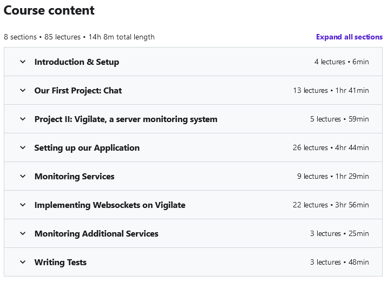Click the chevron beside Monitoring Additional Services
The height and width of the screenshot is (283, 387).
[x=23, y=234]
